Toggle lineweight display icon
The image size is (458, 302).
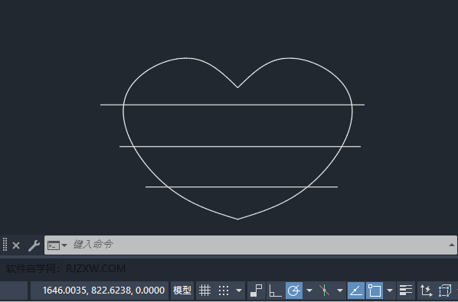406,291
